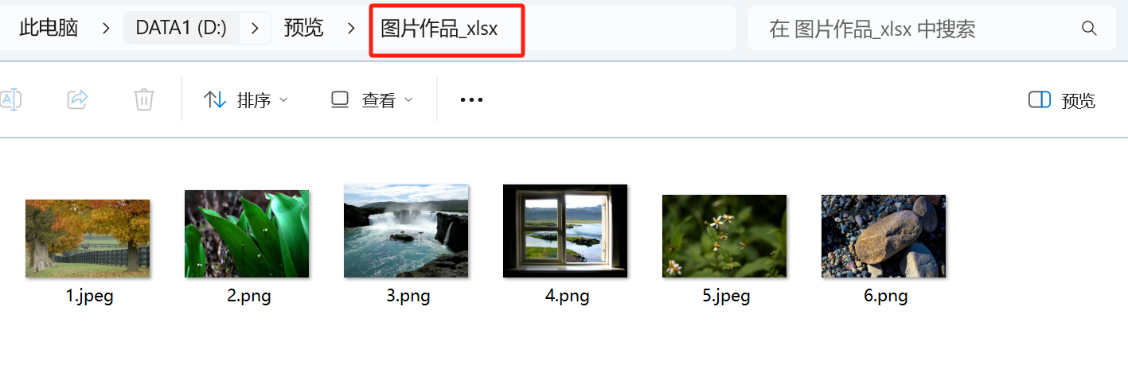The width and height of the screenshot is (1128, 392).
Task: Select 图片作品_xlsx breadcrumb segment
Action: 439,29
